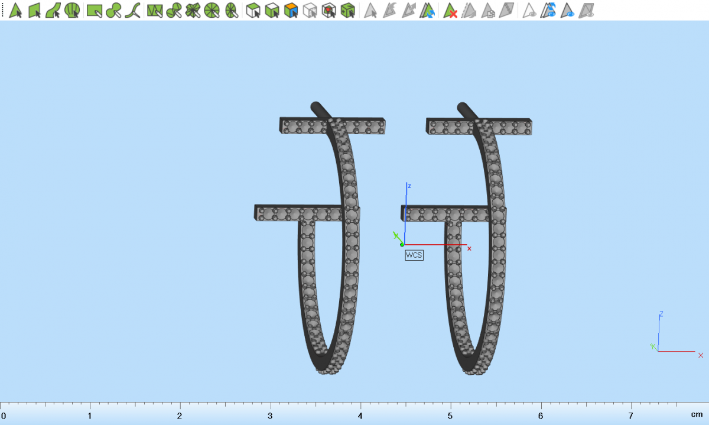The height and width of the screenshot is (425, 709).
Task: Toggle visibility using triangle with blue arrows and eye
Action: point(549,10)
